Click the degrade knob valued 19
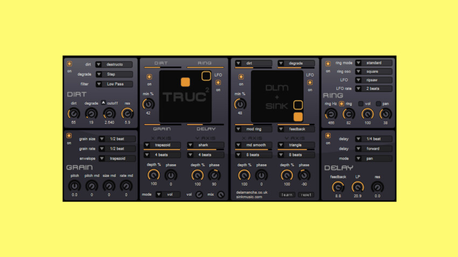The height and width of the screenshot is (257, 458). click(x=92, y=113)
